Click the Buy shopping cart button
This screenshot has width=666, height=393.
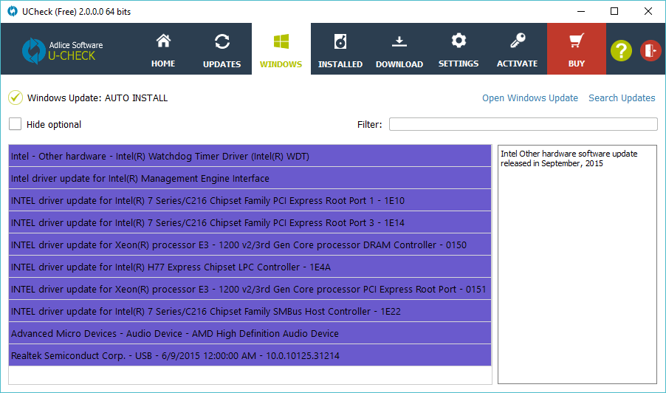[x=577, y=41]
